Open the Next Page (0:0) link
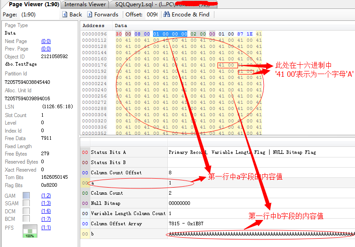This screenshot has height=247, width=355. click(x=46, y=41)
